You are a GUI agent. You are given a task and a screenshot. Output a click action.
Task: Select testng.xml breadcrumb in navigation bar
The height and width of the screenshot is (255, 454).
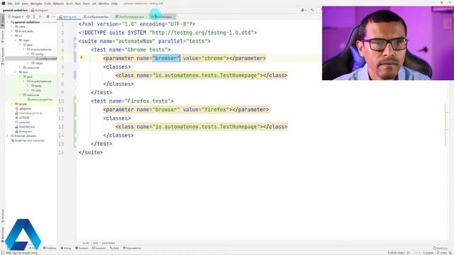coord(40,10)
